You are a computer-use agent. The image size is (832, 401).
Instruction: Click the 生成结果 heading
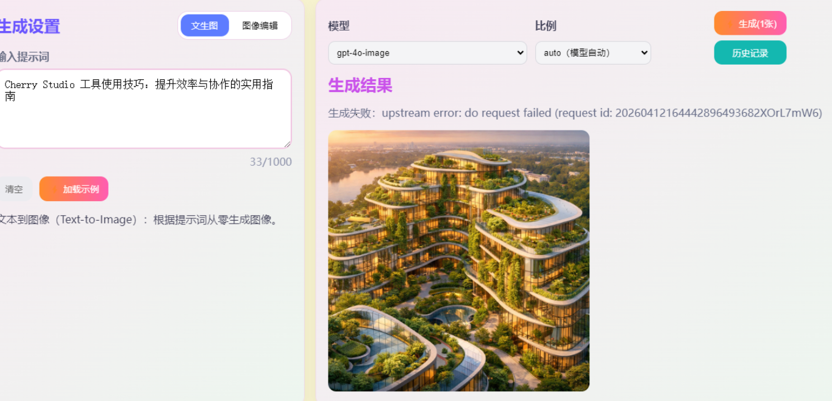(x=360, y=85)
